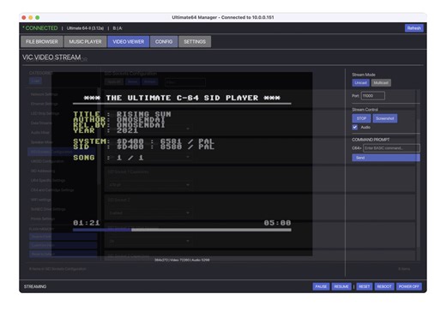The height and width of the screenshot is (318, 446).
Task: Focus the Port number field
Action: pyautogui.click(x=373, y=96)
